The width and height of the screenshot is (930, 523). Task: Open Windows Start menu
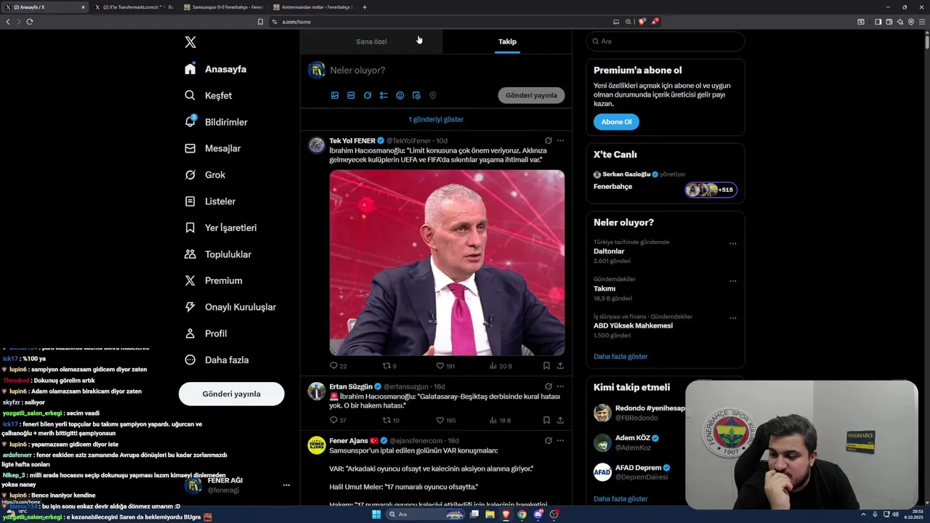(x=376, y=514)
